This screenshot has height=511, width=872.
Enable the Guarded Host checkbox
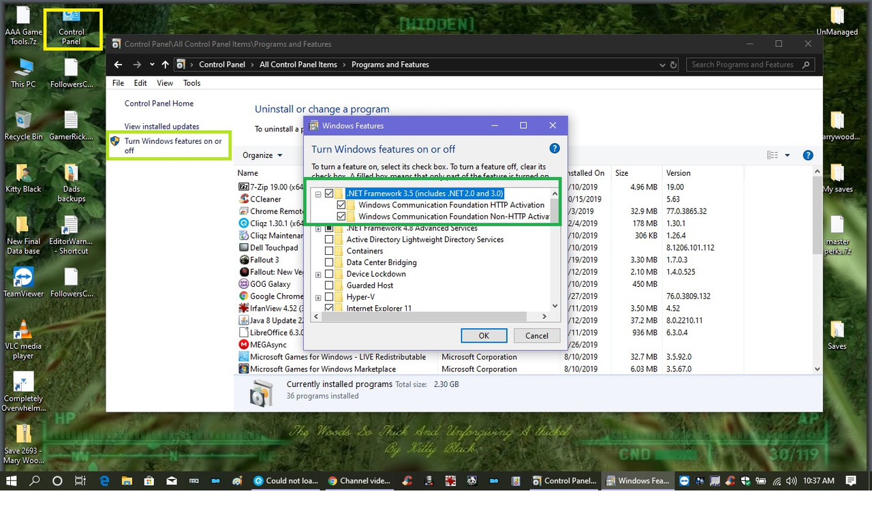[x=330, y=285]
